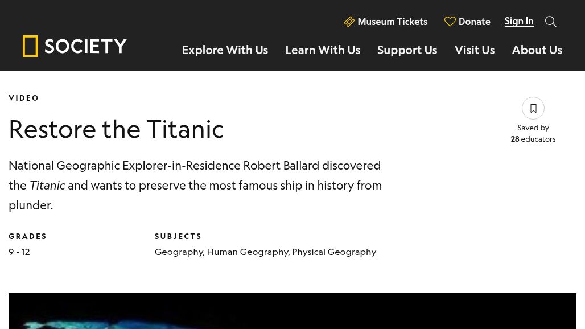585x329 pixels.
Task: Open the Learn With Us menu
Action: pos(323,50)
